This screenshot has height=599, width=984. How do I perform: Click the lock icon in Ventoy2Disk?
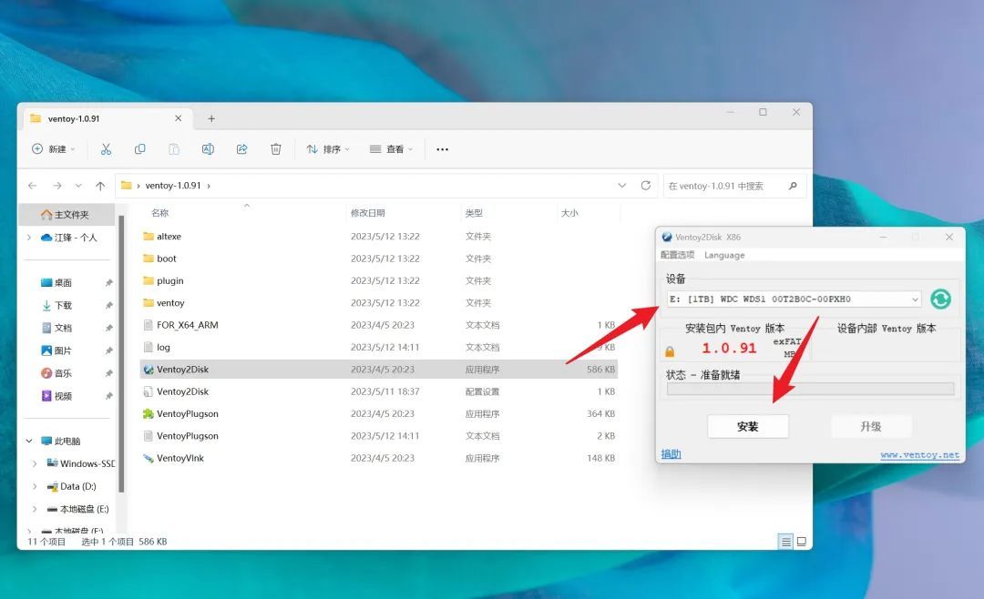tap(670, 351)
